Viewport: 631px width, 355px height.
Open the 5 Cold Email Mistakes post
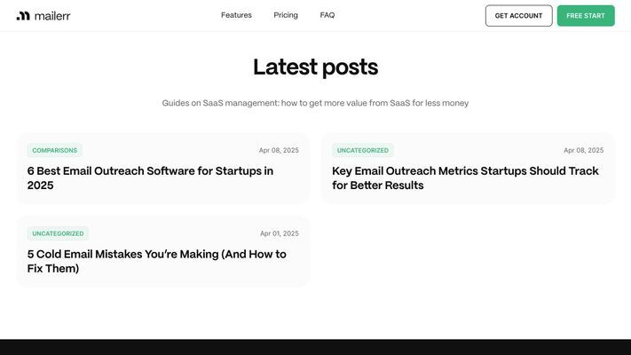[x=156, y=261]
